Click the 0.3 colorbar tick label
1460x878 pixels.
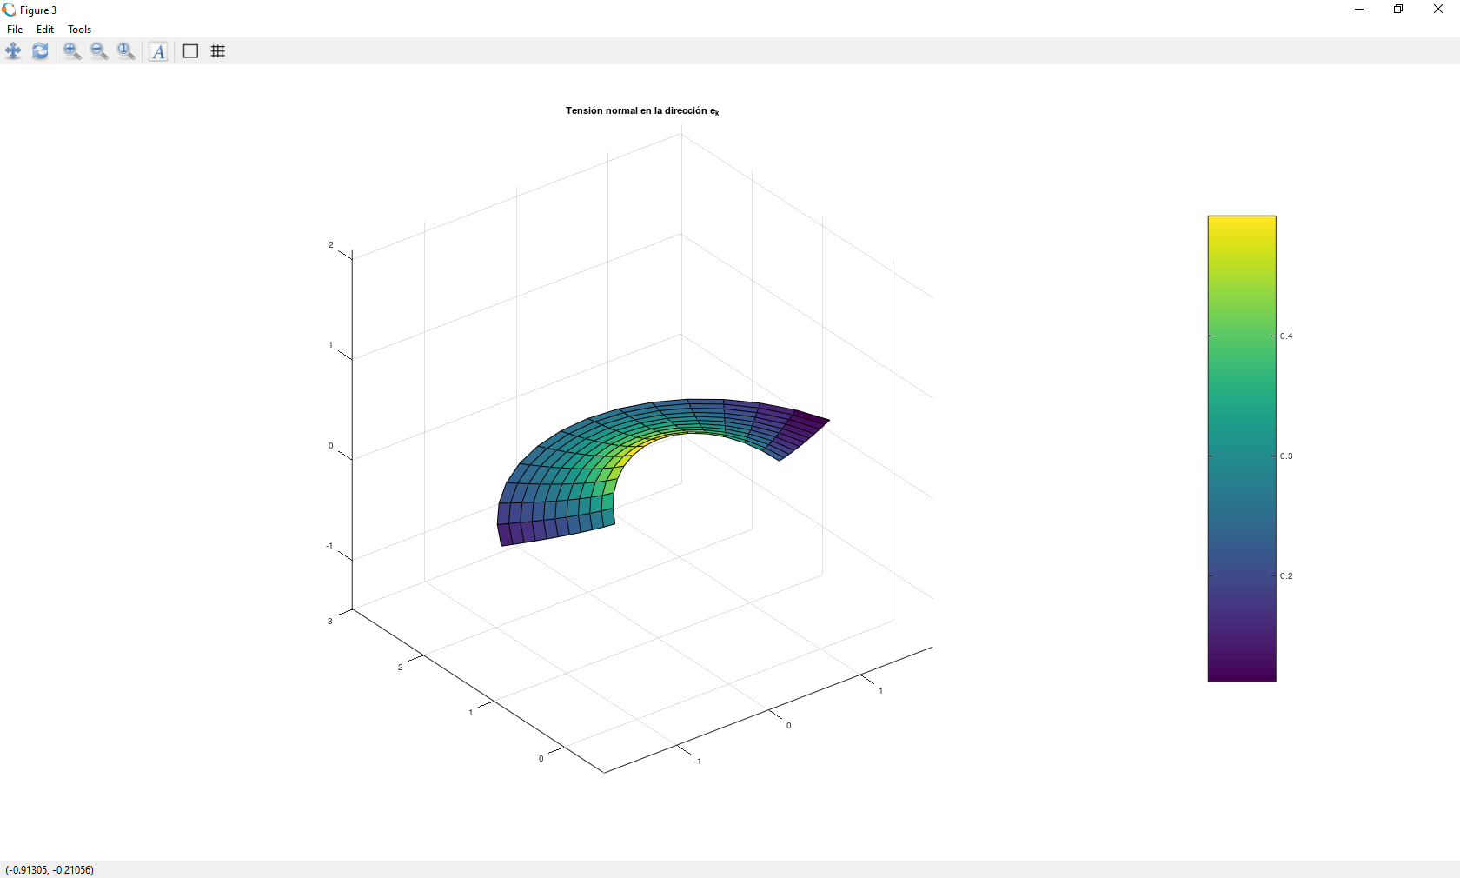pos(1286,456)
